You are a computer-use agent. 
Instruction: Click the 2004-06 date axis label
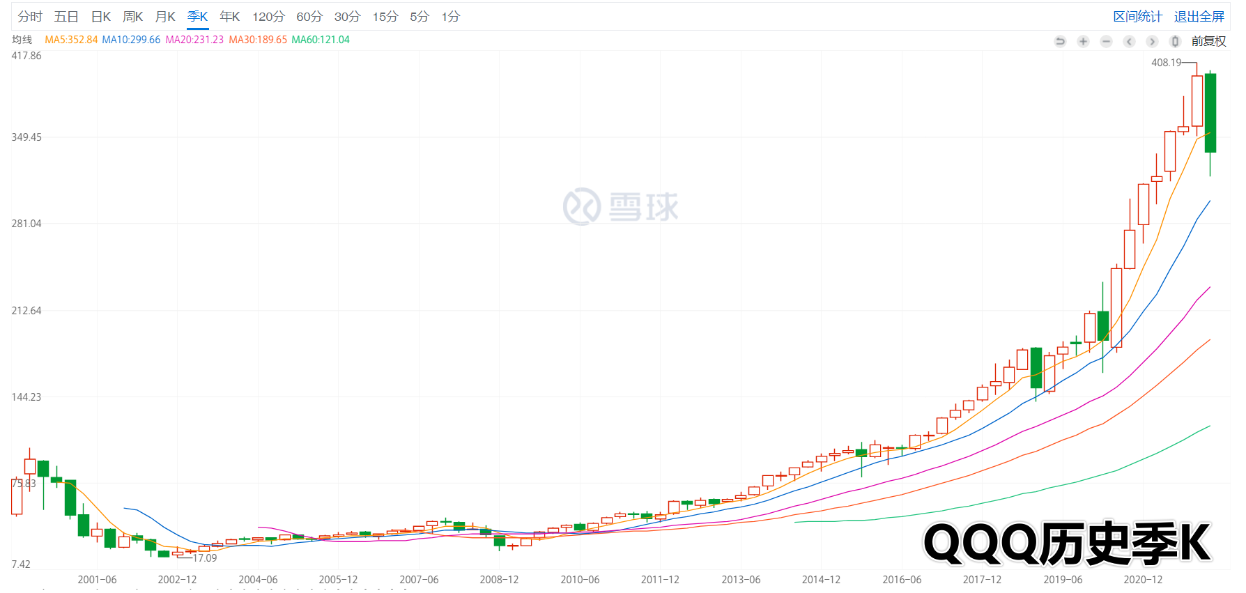(258, 580)
